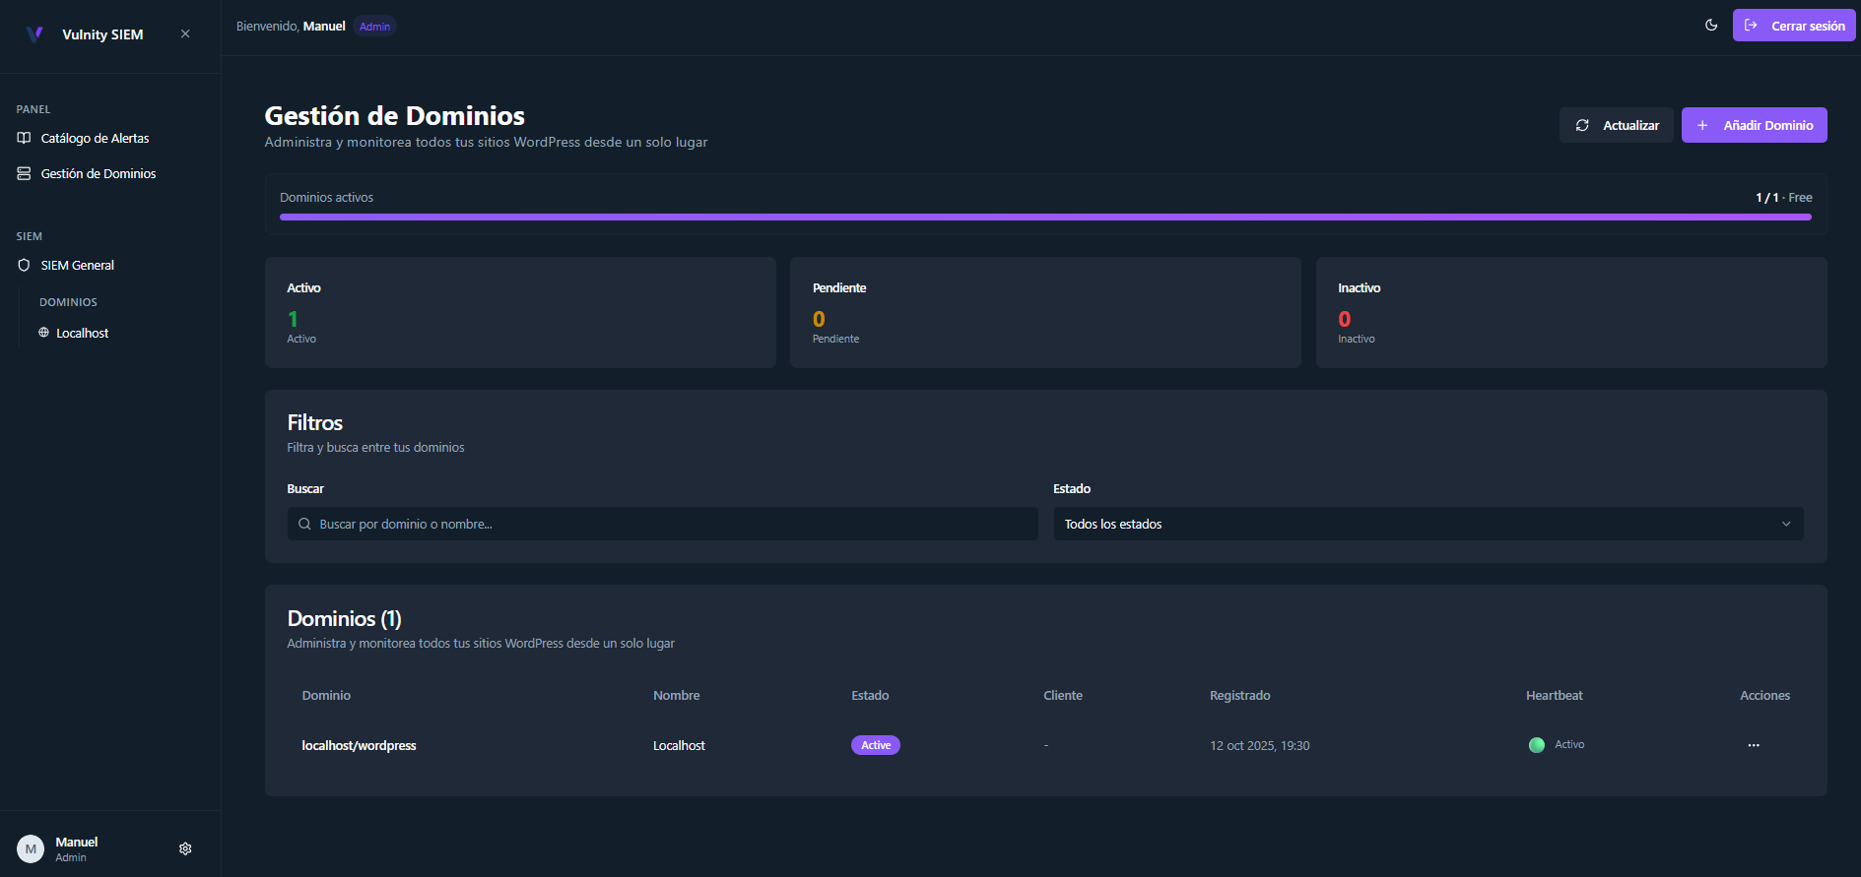The width and height of the screenshot is (1861, 877).
Task: Click the Actualizar refresh button
Action: coord(1617,125)
